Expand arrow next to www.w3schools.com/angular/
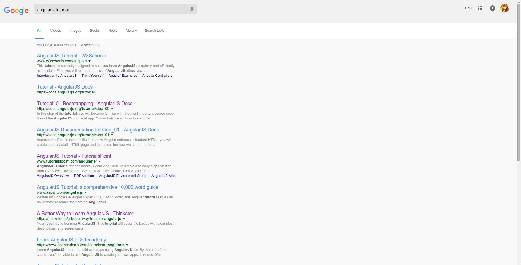The height and width of the screenshot is (265, 521). pyautogui.click(x=90, y=61)
